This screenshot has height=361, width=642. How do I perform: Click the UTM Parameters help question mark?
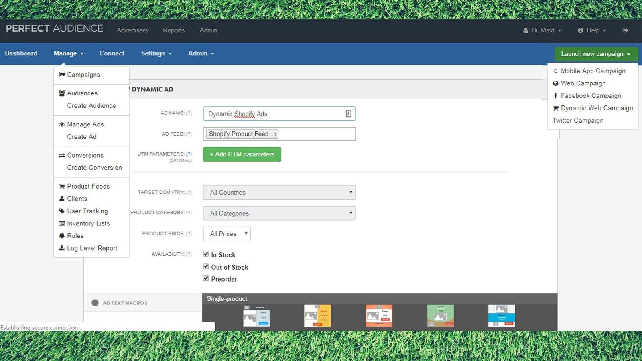coord(189,154)
